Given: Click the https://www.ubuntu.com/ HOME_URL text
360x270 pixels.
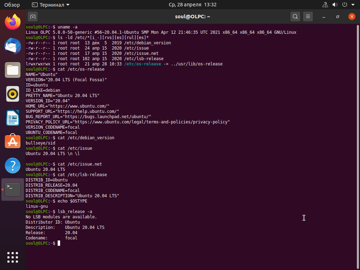Looking at the screenshot, I should [x=78, y=106].
